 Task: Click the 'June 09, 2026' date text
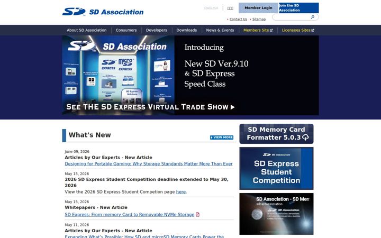click(x=77, y=152)
